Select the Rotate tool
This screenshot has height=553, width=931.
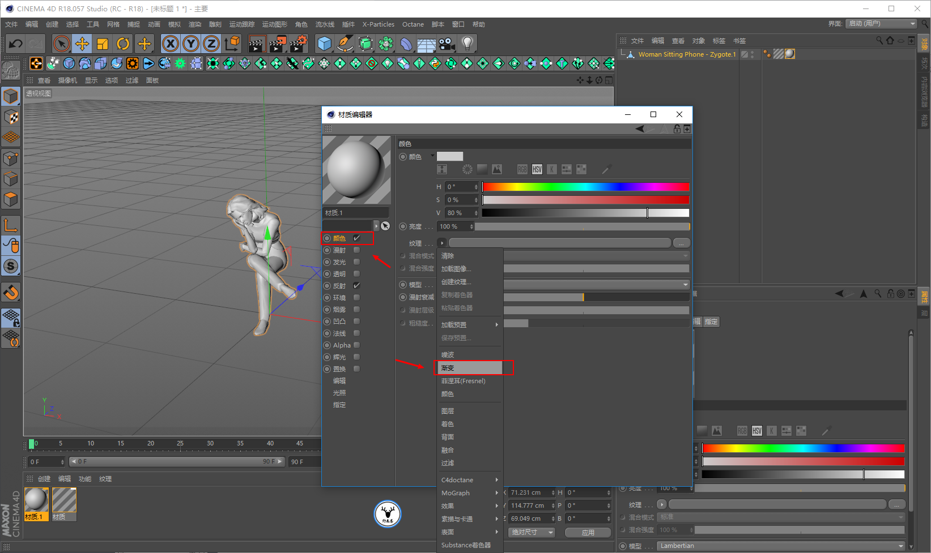click(x=123, y=44)
